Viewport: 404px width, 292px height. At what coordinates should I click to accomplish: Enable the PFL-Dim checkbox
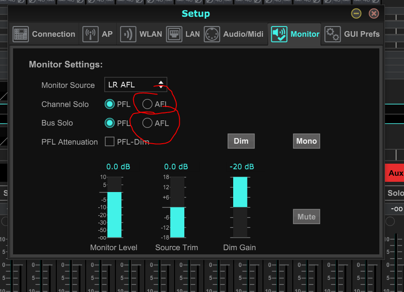(x=109, y=141)
